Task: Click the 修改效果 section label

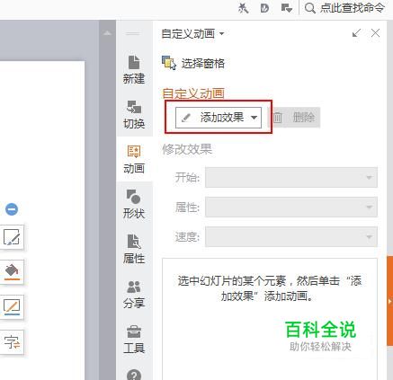Action: click(x=187, y=149)
